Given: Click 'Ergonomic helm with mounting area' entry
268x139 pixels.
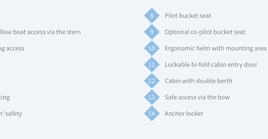Looking at the screenshot, I should [216, 48].
